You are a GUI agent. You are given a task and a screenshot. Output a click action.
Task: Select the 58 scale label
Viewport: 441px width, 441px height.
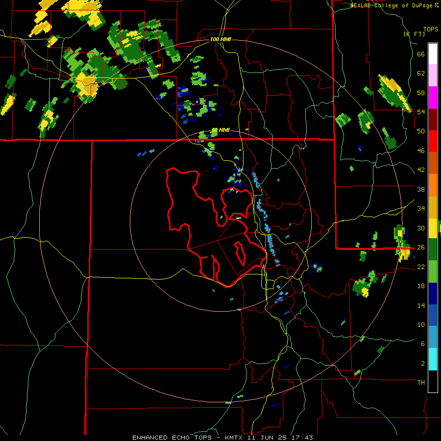click(x=421, y=93)
